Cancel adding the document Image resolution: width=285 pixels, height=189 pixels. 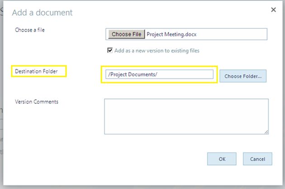[257, 159]
